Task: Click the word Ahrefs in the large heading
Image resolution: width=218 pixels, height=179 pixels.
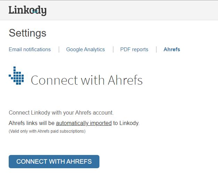Action: coord(125,80)
